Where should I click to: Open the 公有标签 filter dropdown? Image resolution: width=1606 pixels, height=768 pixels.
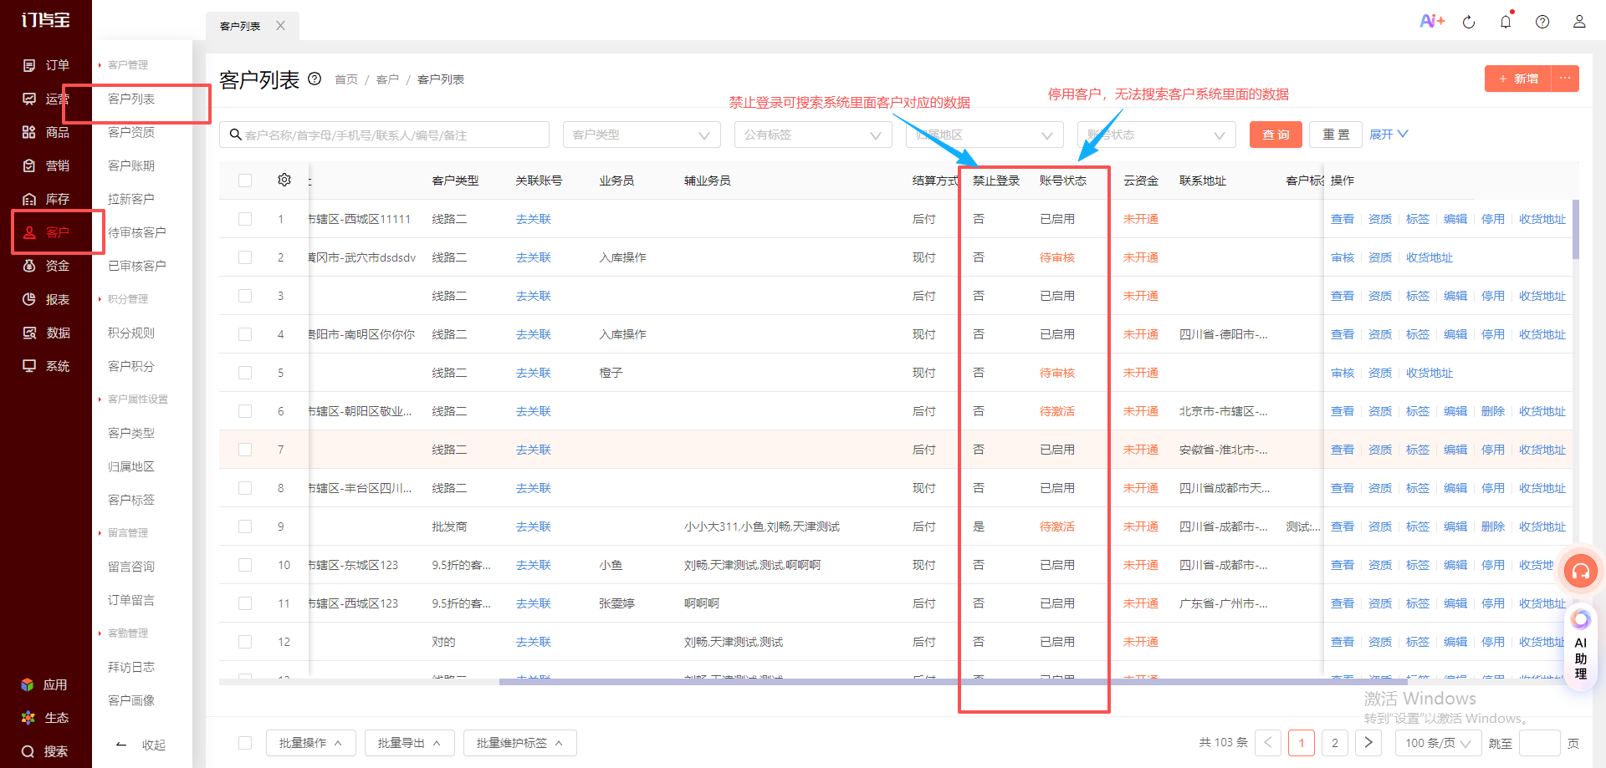click(x=813, y=135)
